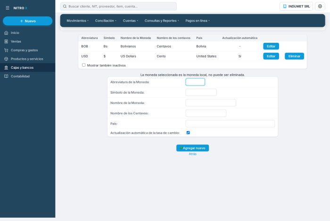Screen dimensions: 330x221
Task: Click the Abreviatura column header
Action: coord(90,38)
